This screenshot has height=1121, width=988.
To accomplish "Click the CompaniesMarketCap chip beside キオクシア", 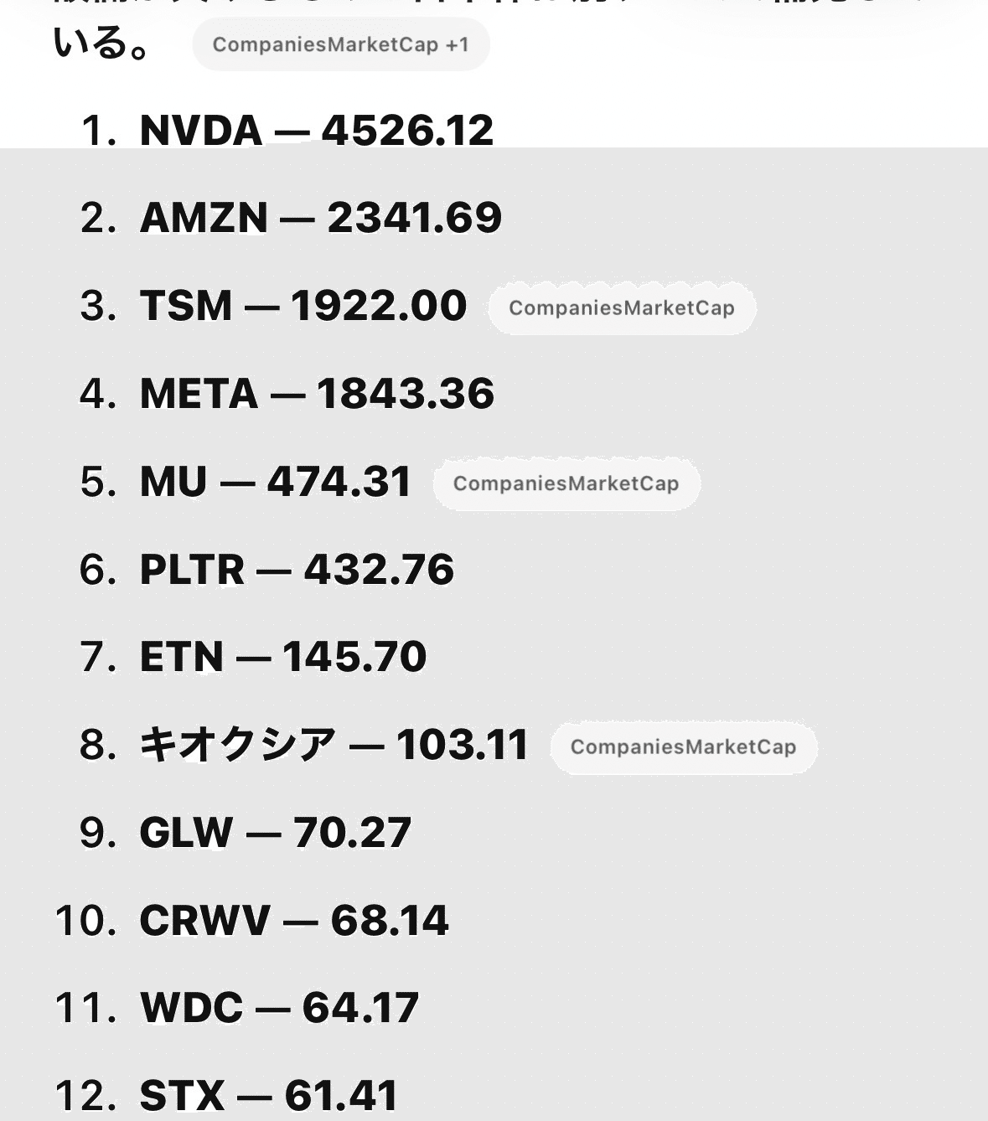I will (683, 747).
